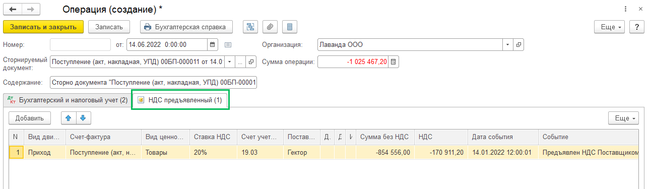This screenshot has width=650, height=189.
Task: Expand Организация dropdown list
Action: (508, 44)
